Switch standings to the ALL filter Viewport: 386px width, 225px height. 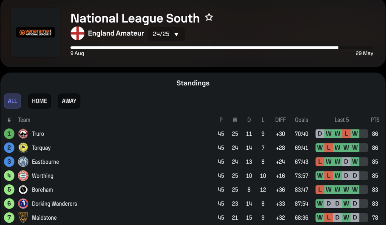pos(12,101)
